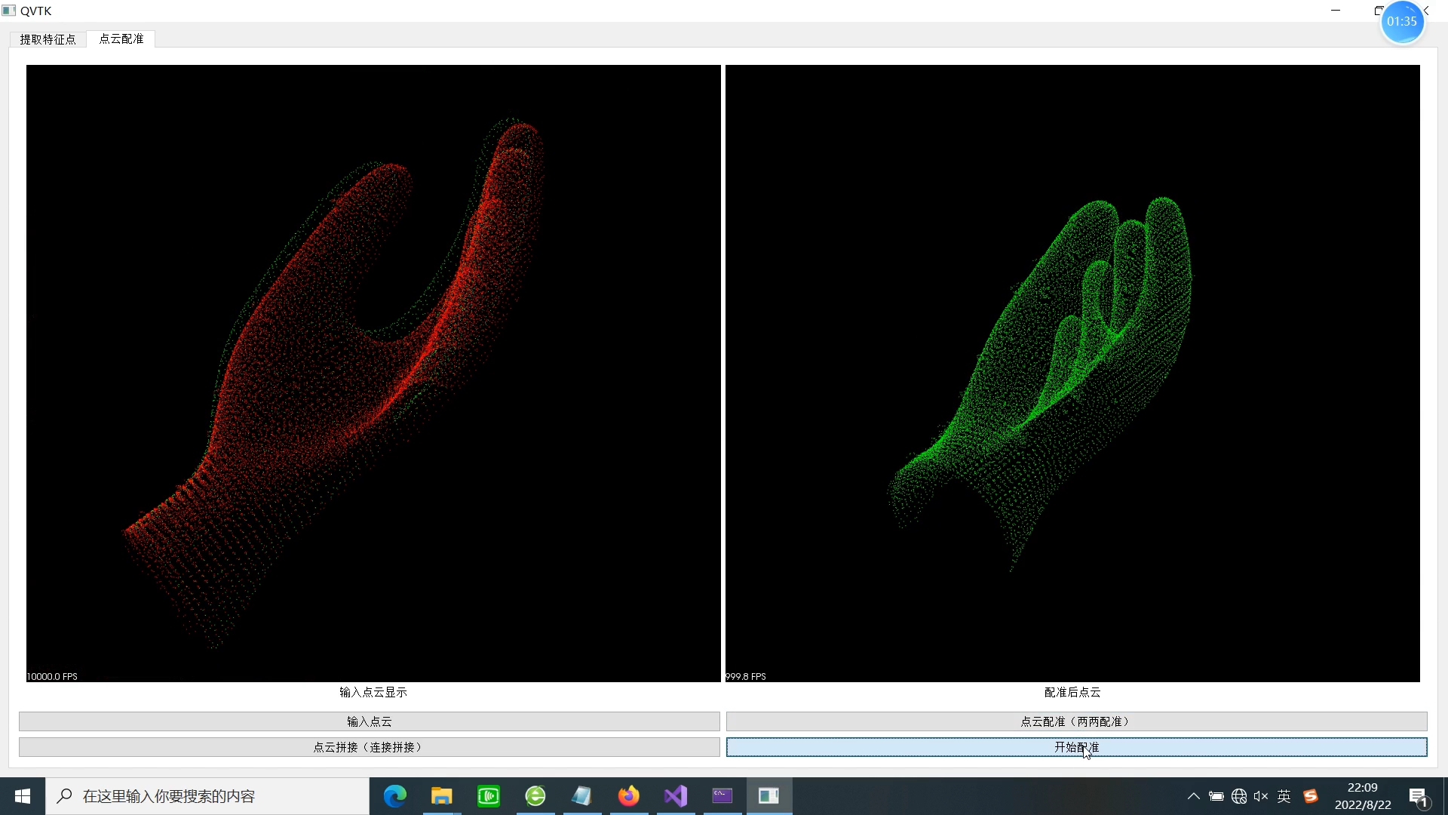Viewport: 1448px width, 815px height.
Task: Unmute the volume speaker tray icon
Action: (1261, 796)
